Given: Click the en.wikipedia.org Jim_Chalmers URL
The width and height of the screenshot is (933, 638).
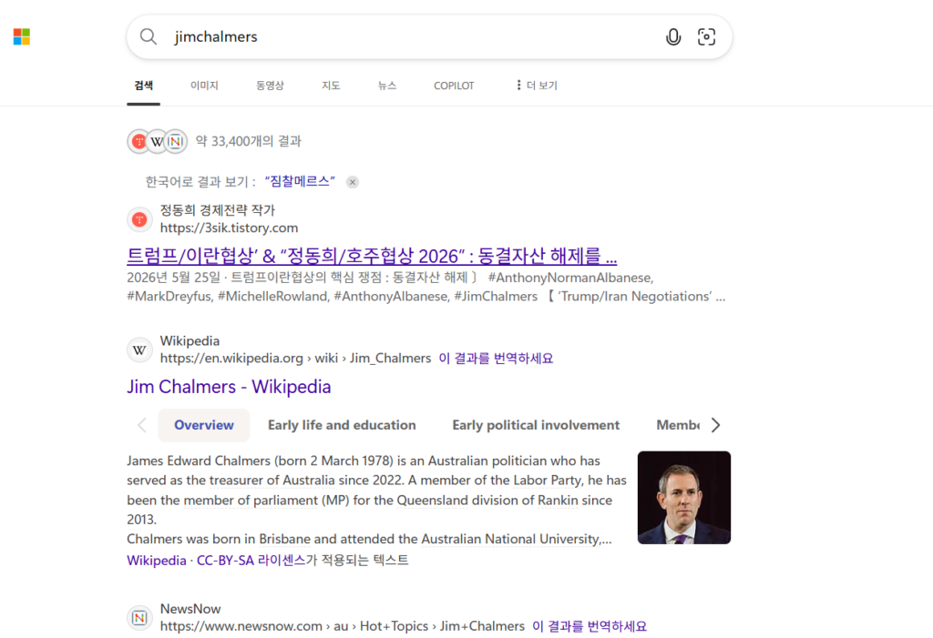Looking at the screenshot, I should 296,358.
